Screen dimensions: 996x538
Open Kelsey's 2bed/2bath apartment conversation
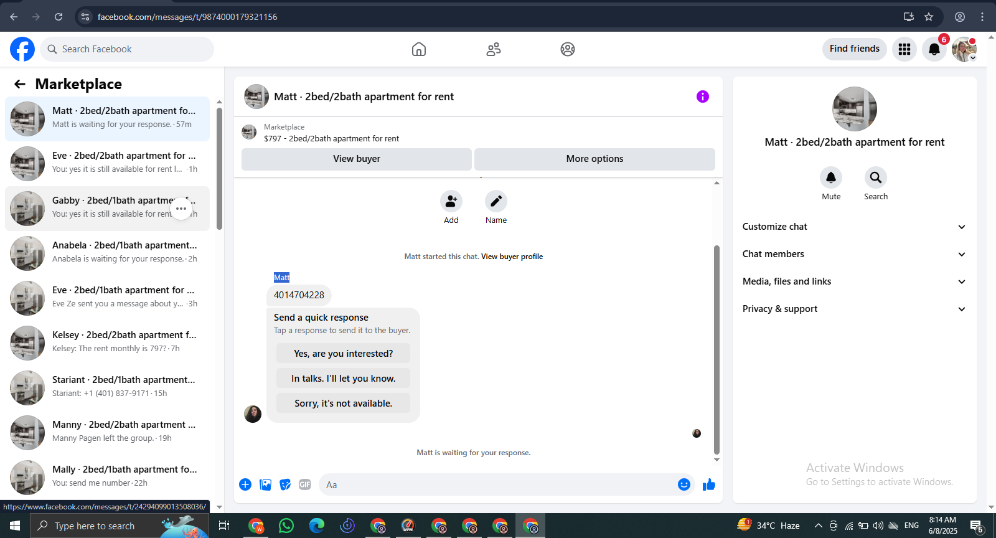coord(107,343)
